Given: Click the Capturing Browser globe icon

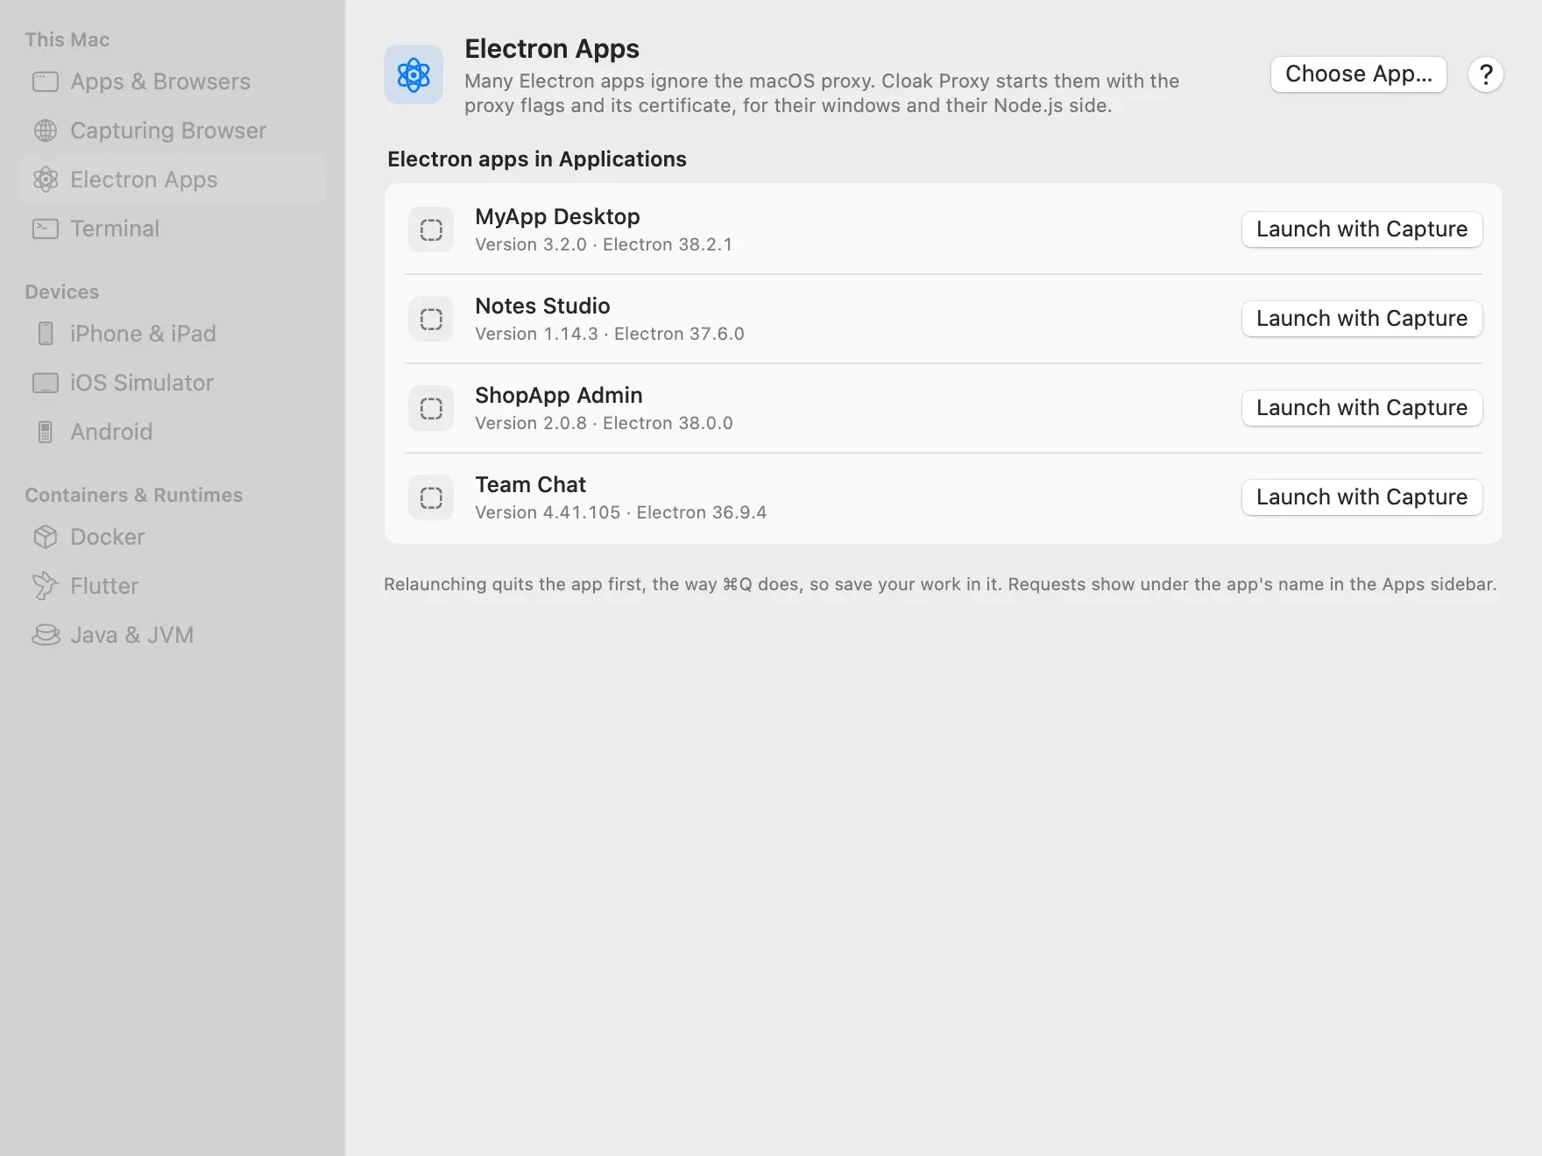Looking at the screenshot, I should pos(46,130).
